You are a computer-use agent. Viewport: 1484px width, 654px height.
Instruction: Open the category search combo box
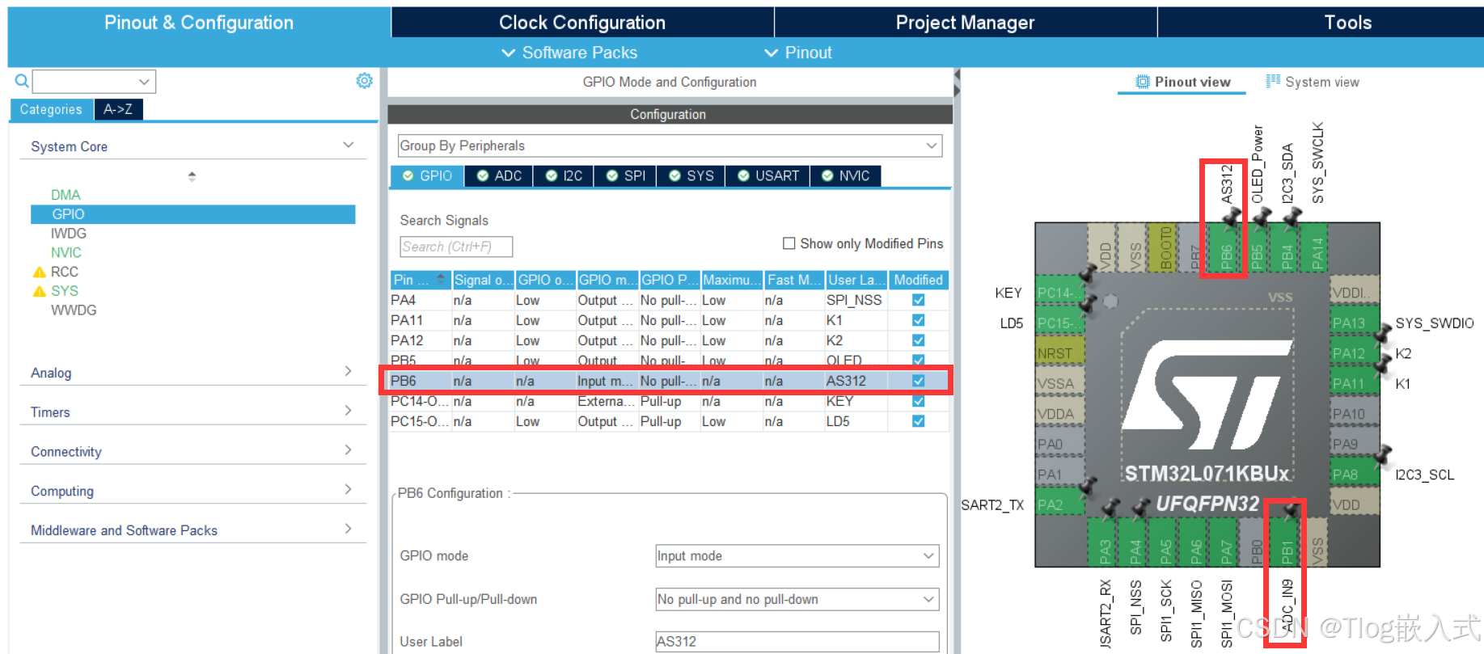click(94, 82)
